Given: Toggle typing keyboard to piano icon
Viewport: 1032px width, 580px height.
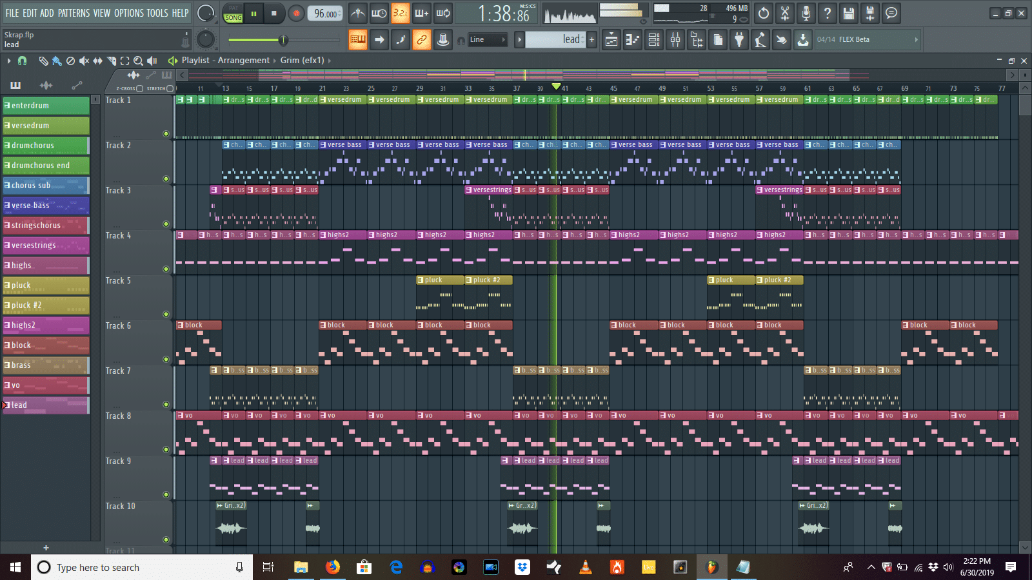Looking at the screenshot, I should pos(358,40).
